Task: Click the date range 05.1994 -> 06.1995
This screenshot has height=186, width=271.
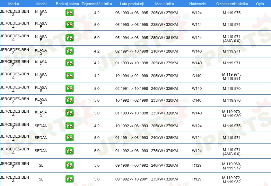Action: (x=132, y=38)
